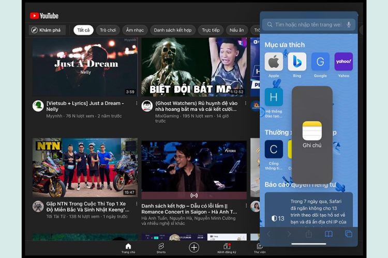Select the Trực tiếp filter chip

tap(211, 30)
